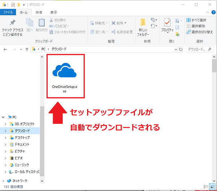The image size is (217, 191).
Task: Open the Copy to (コピー先) dropdown
Action: [x=99, y=32]
